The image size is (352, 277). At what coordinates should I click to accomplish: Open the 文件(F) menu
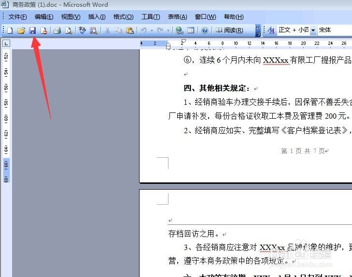pyautogui.click(x=17, y=17)
